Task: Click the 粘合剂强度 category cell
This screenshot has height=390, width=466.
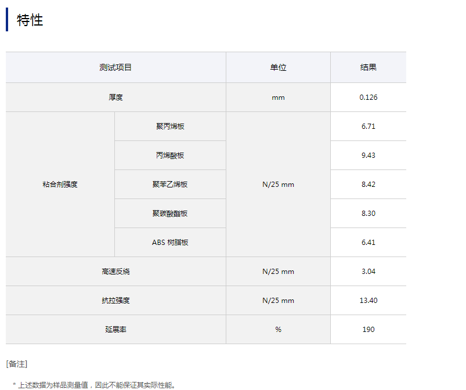Action: 60,185
